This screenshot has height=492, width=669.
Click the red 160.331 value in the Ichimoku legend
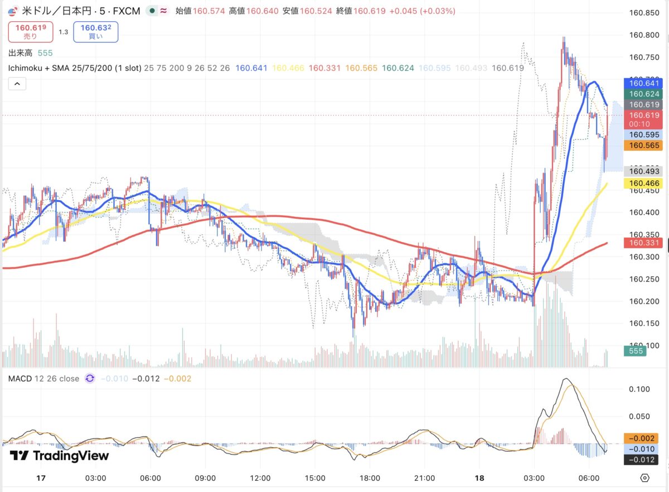325,68
